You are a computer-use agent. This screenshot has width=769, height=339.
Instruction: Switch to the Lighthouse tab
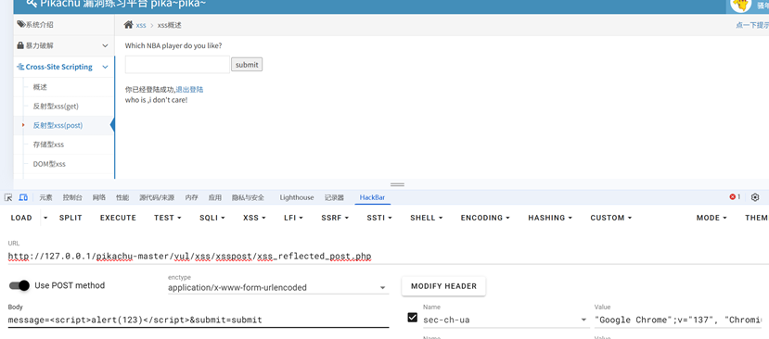297,197
